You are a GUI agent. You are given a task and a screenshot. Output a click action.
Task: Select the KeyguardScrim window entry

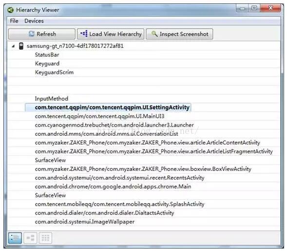[54, 72]
